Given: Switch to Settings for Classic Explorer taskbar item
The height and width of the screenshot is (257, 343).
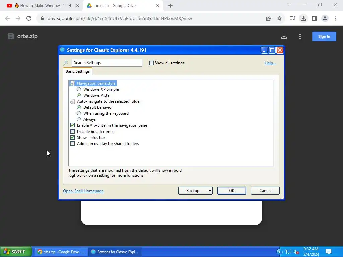Looking at the screenshot, I should point(115,252).
